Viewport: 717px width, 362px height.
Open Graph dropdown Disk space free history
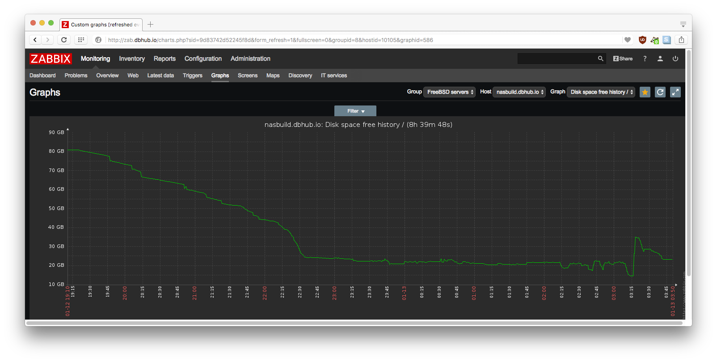[601, 92]
